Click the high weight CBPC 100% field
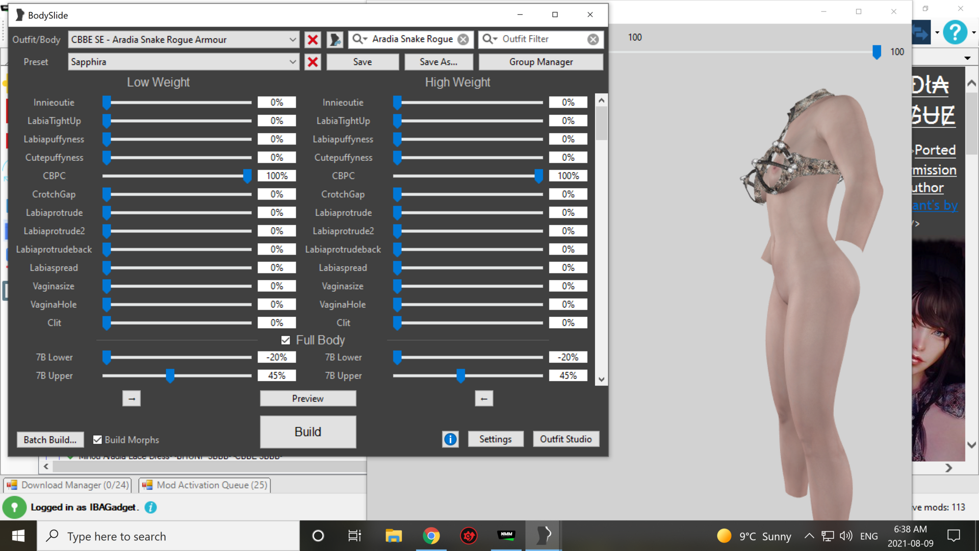The image size is (979, 551). point(568,176)
